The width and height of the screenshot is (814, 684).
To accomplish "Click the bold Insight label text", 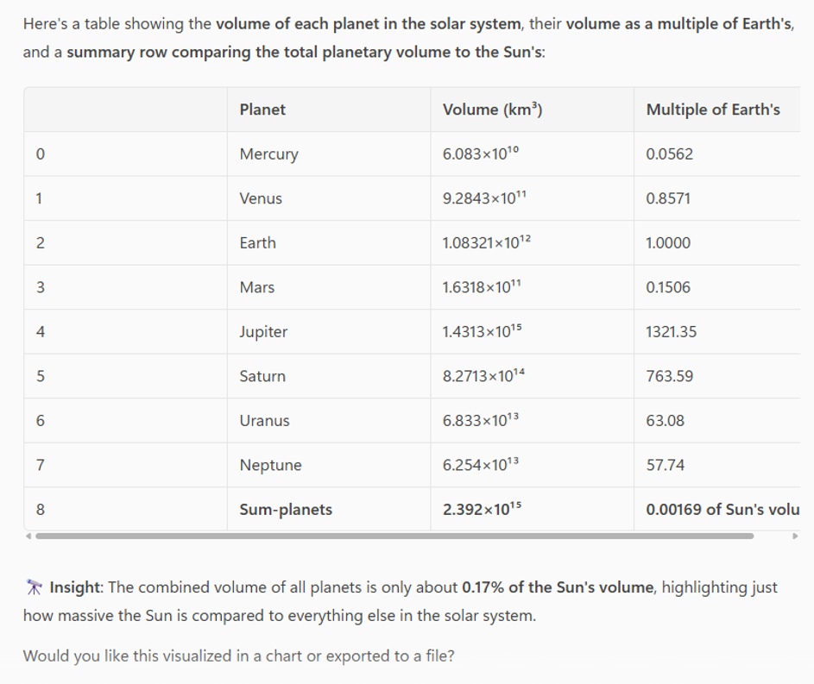I will [x=76, y=587].
